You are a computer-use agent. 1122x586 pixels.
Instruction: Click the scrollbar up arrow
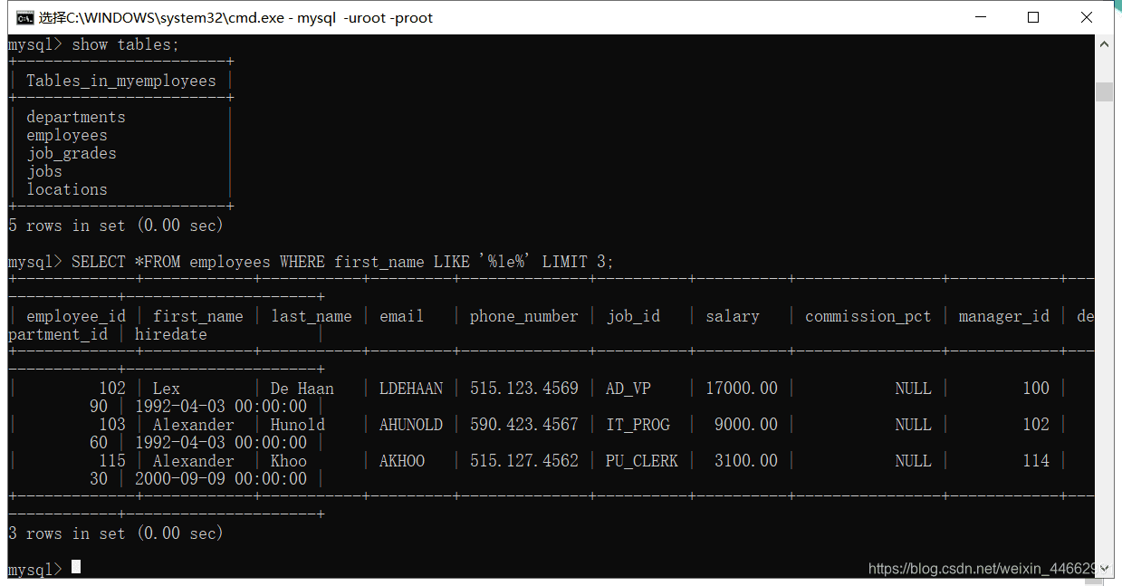click(x=1104, y=43)
